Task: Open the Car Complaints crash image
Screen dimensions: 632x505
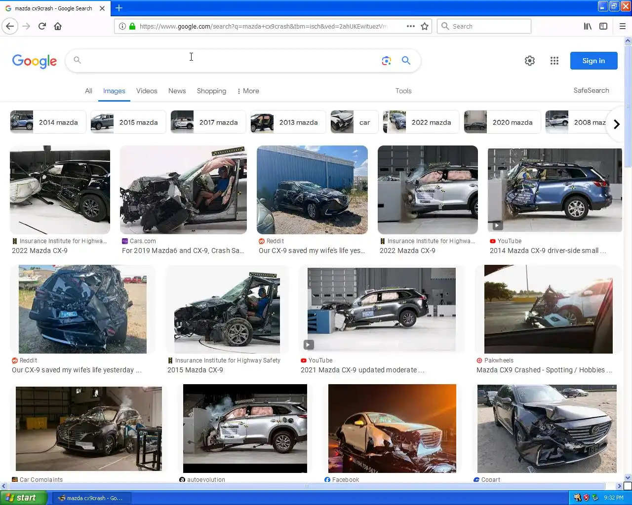Action: pyautogui.click(x=89, y=429)
